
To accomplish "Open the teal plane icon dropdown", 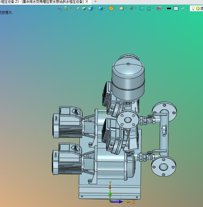I will pos(187,9).
